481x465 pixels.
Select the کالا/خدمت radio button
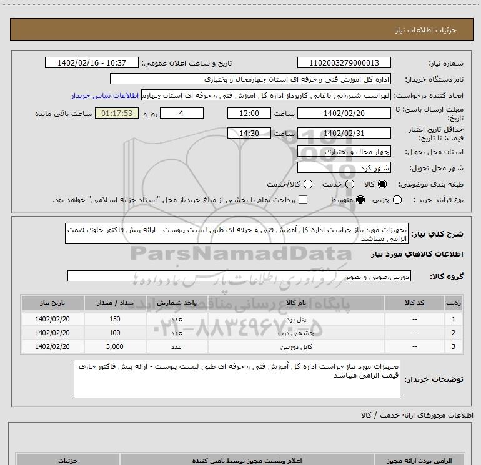tap(308, 184)
